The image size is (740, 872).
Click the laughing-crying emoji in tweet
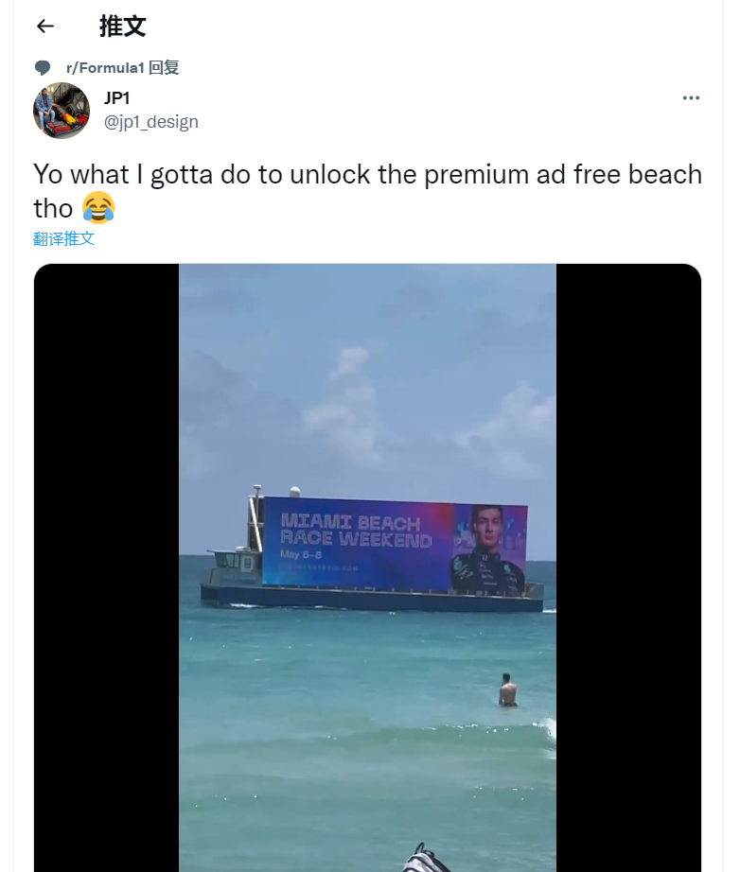[98, 207]
